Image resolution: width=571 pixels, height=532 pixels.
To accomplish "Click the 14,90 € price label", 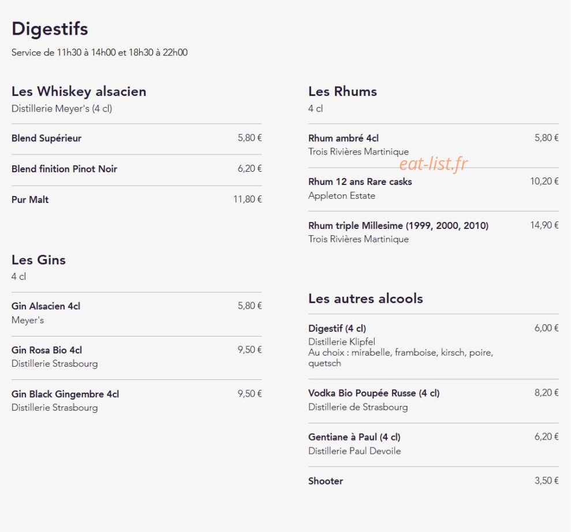I will 544,226.
